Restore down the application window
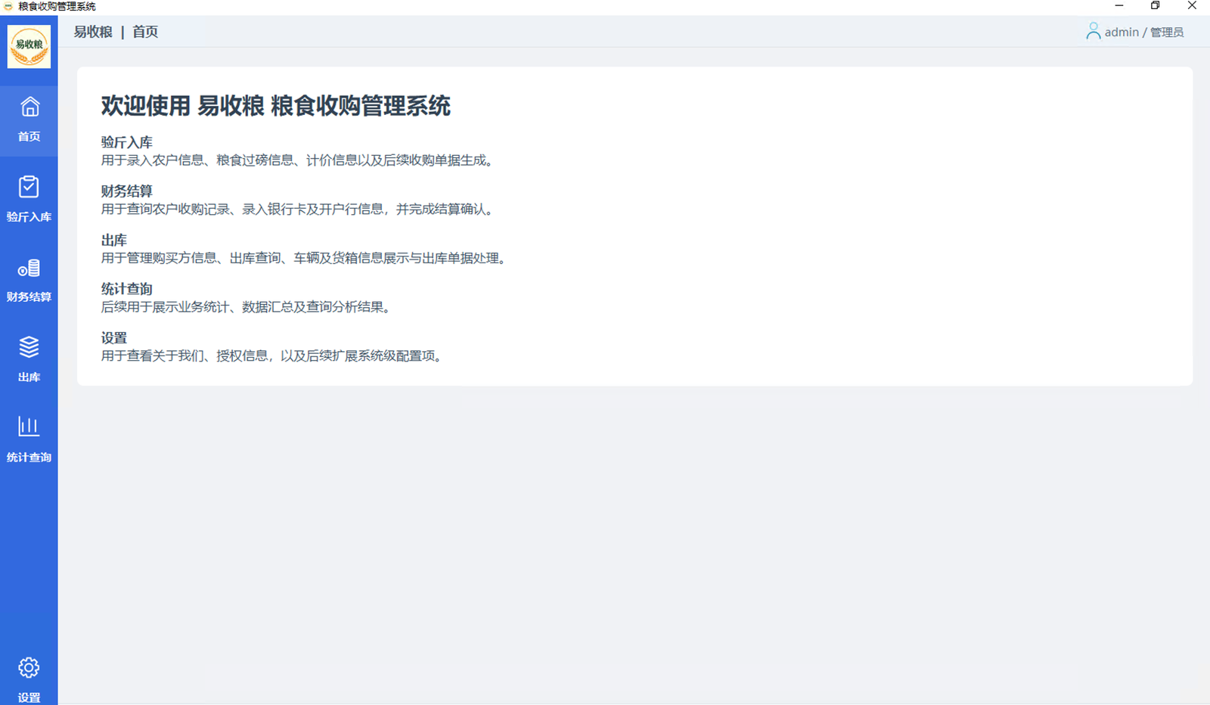 point(1156,6)
